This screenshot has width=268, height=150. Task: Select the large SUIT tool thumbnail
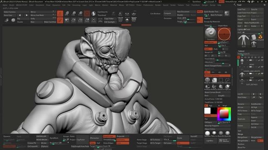pyautogui.click(x=244, y=40)
